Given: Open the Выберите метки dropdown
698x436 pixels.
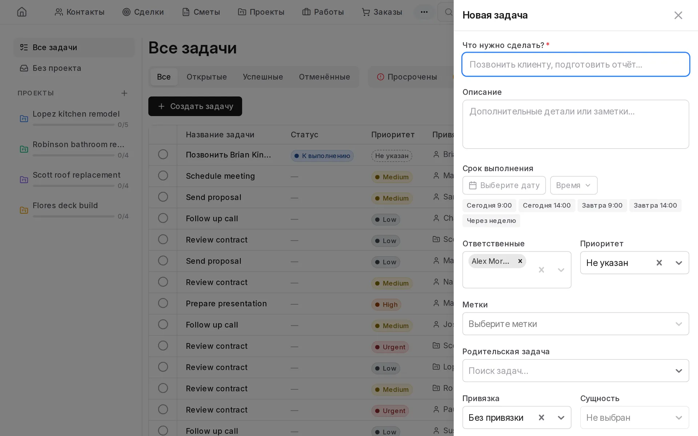Looking at the screenshot, I should tap(575, 324).
